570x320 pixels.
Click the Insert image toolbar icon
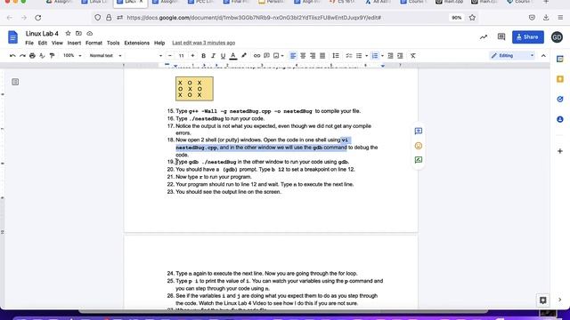click(276, 55)
